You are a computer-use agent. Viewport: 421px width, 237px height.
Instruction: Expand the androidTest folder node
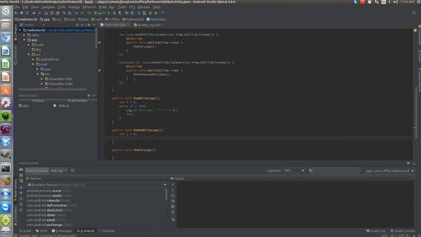pos(33,59)
